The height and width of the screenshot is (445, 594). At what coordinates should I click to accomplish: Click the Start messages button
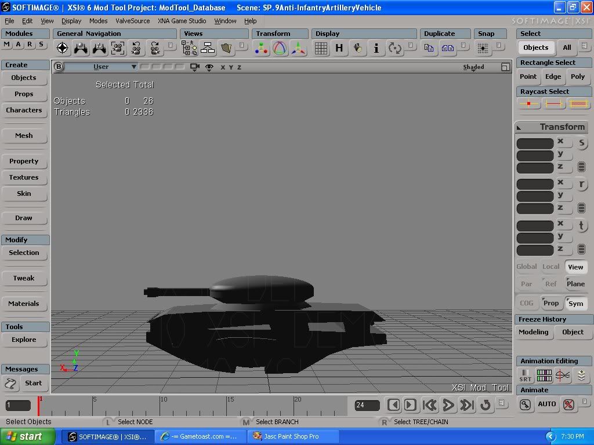(33, 384)
